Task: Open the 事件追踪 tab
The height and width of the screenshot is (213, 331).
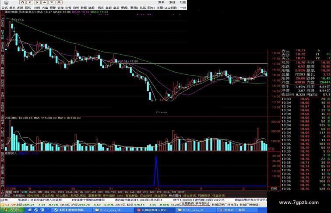Action: point(109,196)
